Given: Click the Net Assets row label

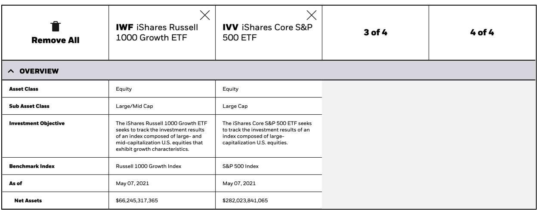Looking at the screenshot, I should point(28,200).
